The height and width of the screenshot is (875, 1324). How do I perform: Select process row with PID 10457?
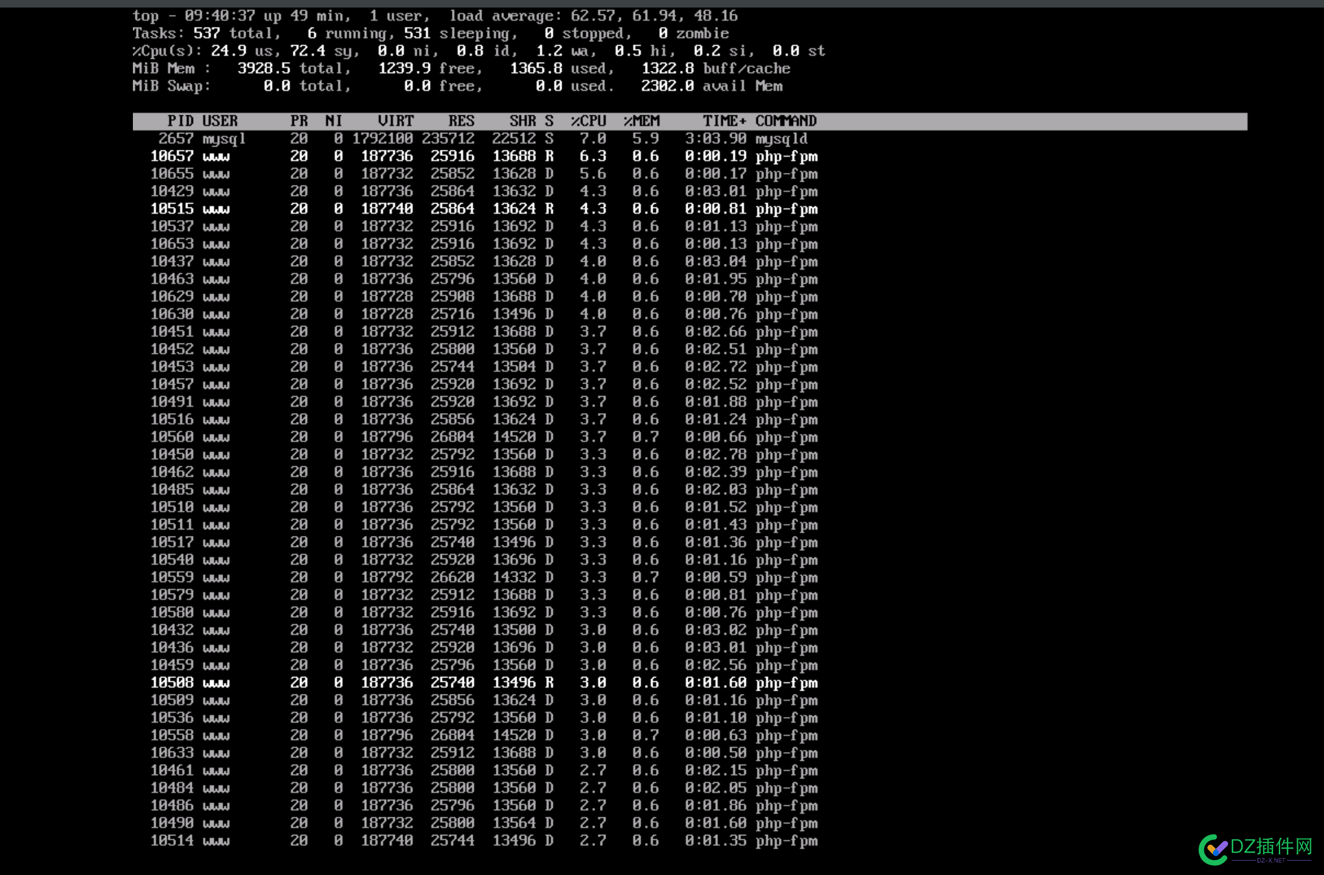tap(483, 384)
